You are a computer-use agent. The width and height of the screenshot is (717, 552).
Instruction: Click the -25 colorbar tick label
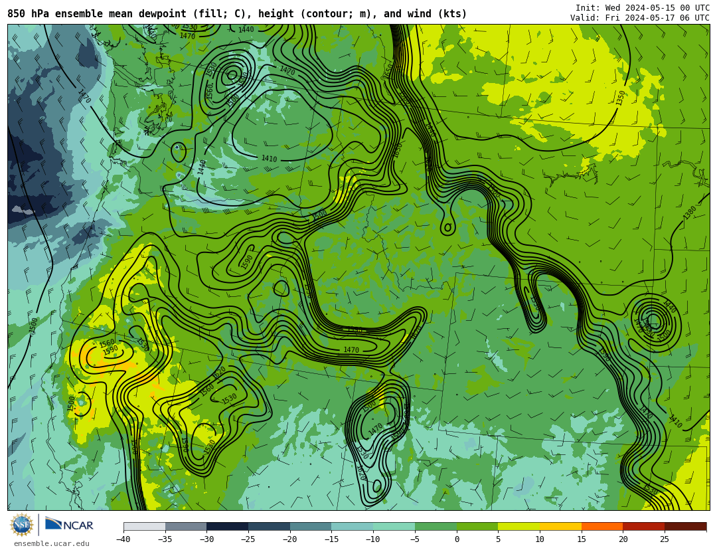[248, 539]
